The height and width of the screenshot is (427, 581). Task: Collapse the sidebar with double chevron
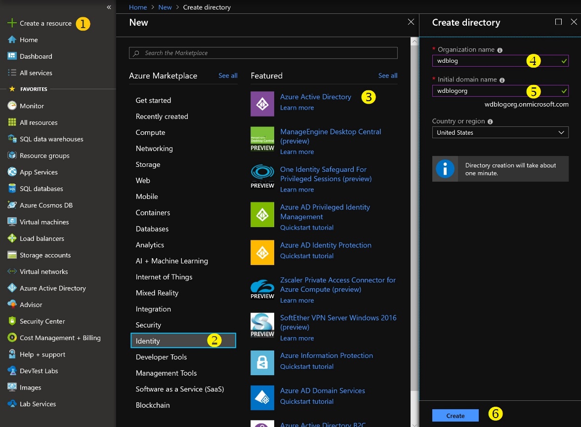tap(109, 7)
